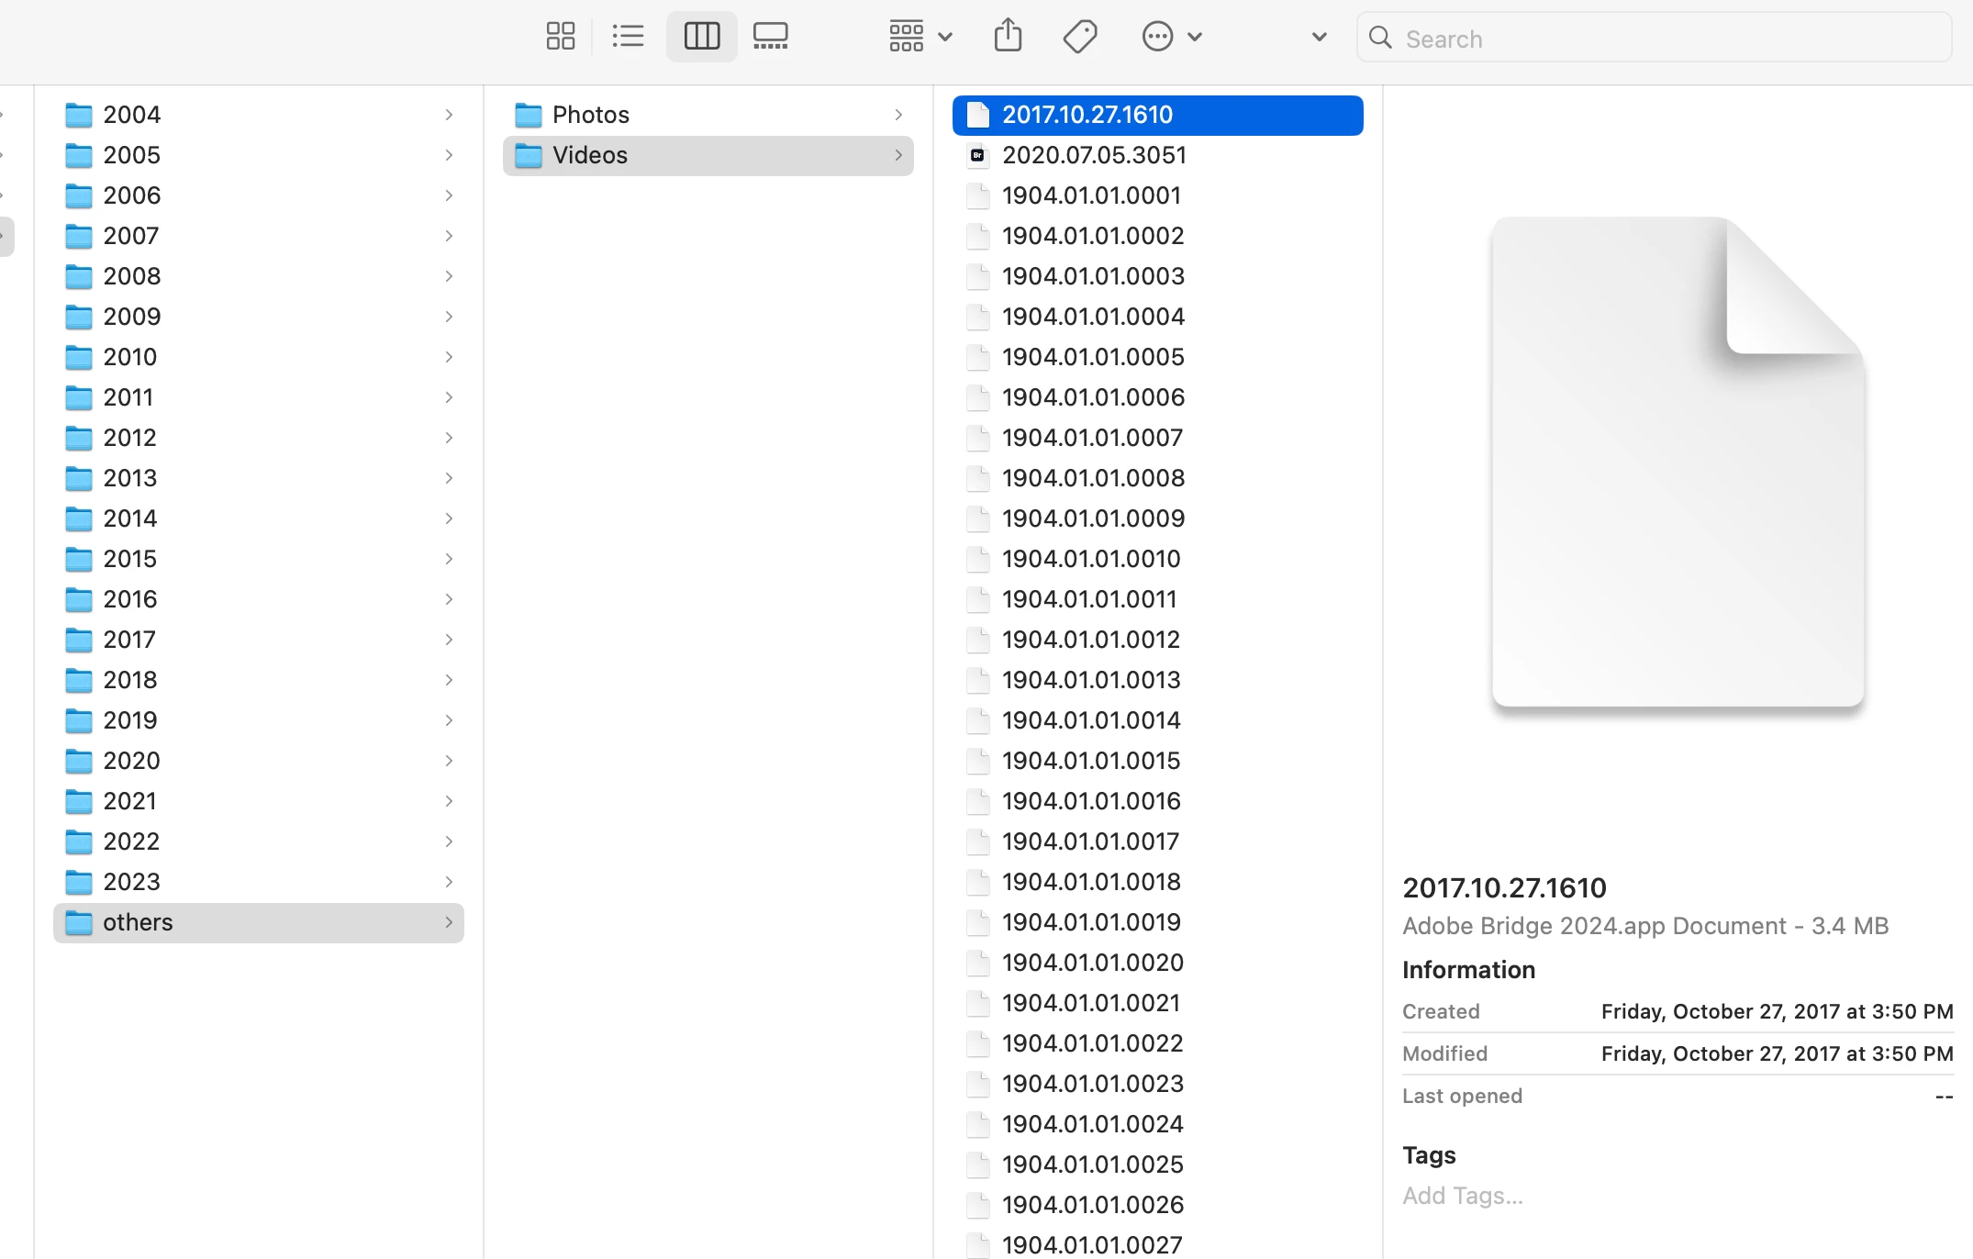
Task: Open the group-by options dropdown
Action: click(920, 37)
